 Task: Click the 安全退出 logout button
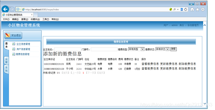coord(13,36)
